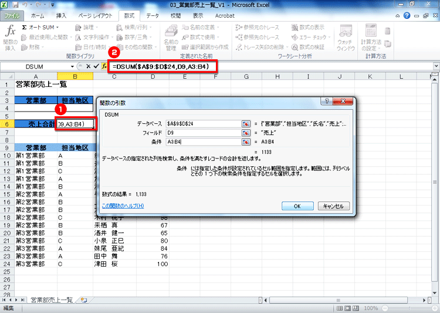Insert a new worksheet via the tab icon

point(84,300)
